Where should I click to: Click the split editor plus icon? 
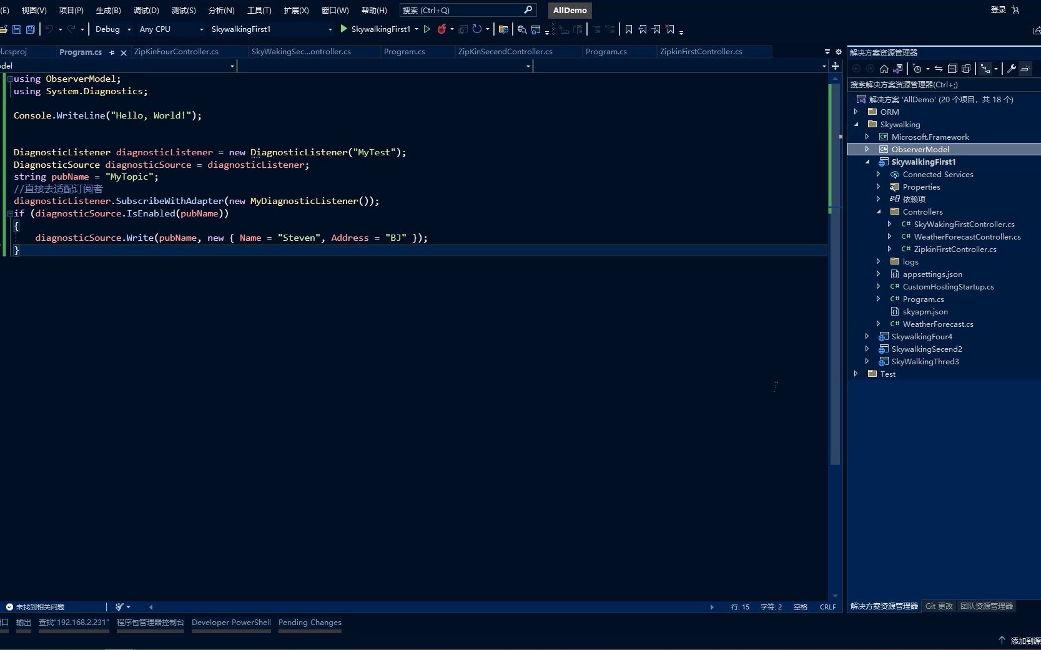pos(835,65)
